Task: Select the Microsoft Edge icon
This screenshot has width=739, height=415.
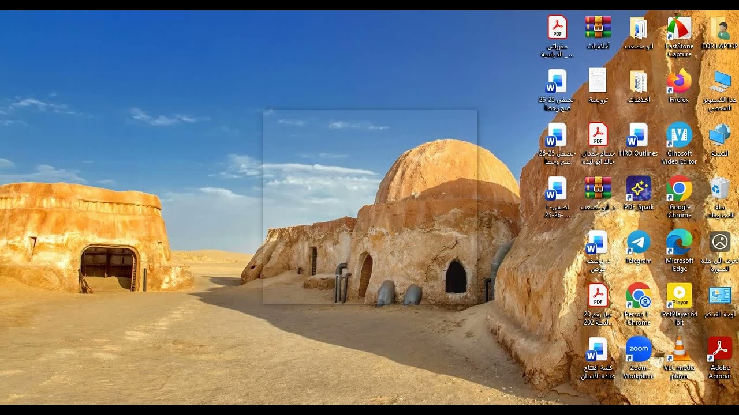Action: pyautogui.click(x=680, y=251)
